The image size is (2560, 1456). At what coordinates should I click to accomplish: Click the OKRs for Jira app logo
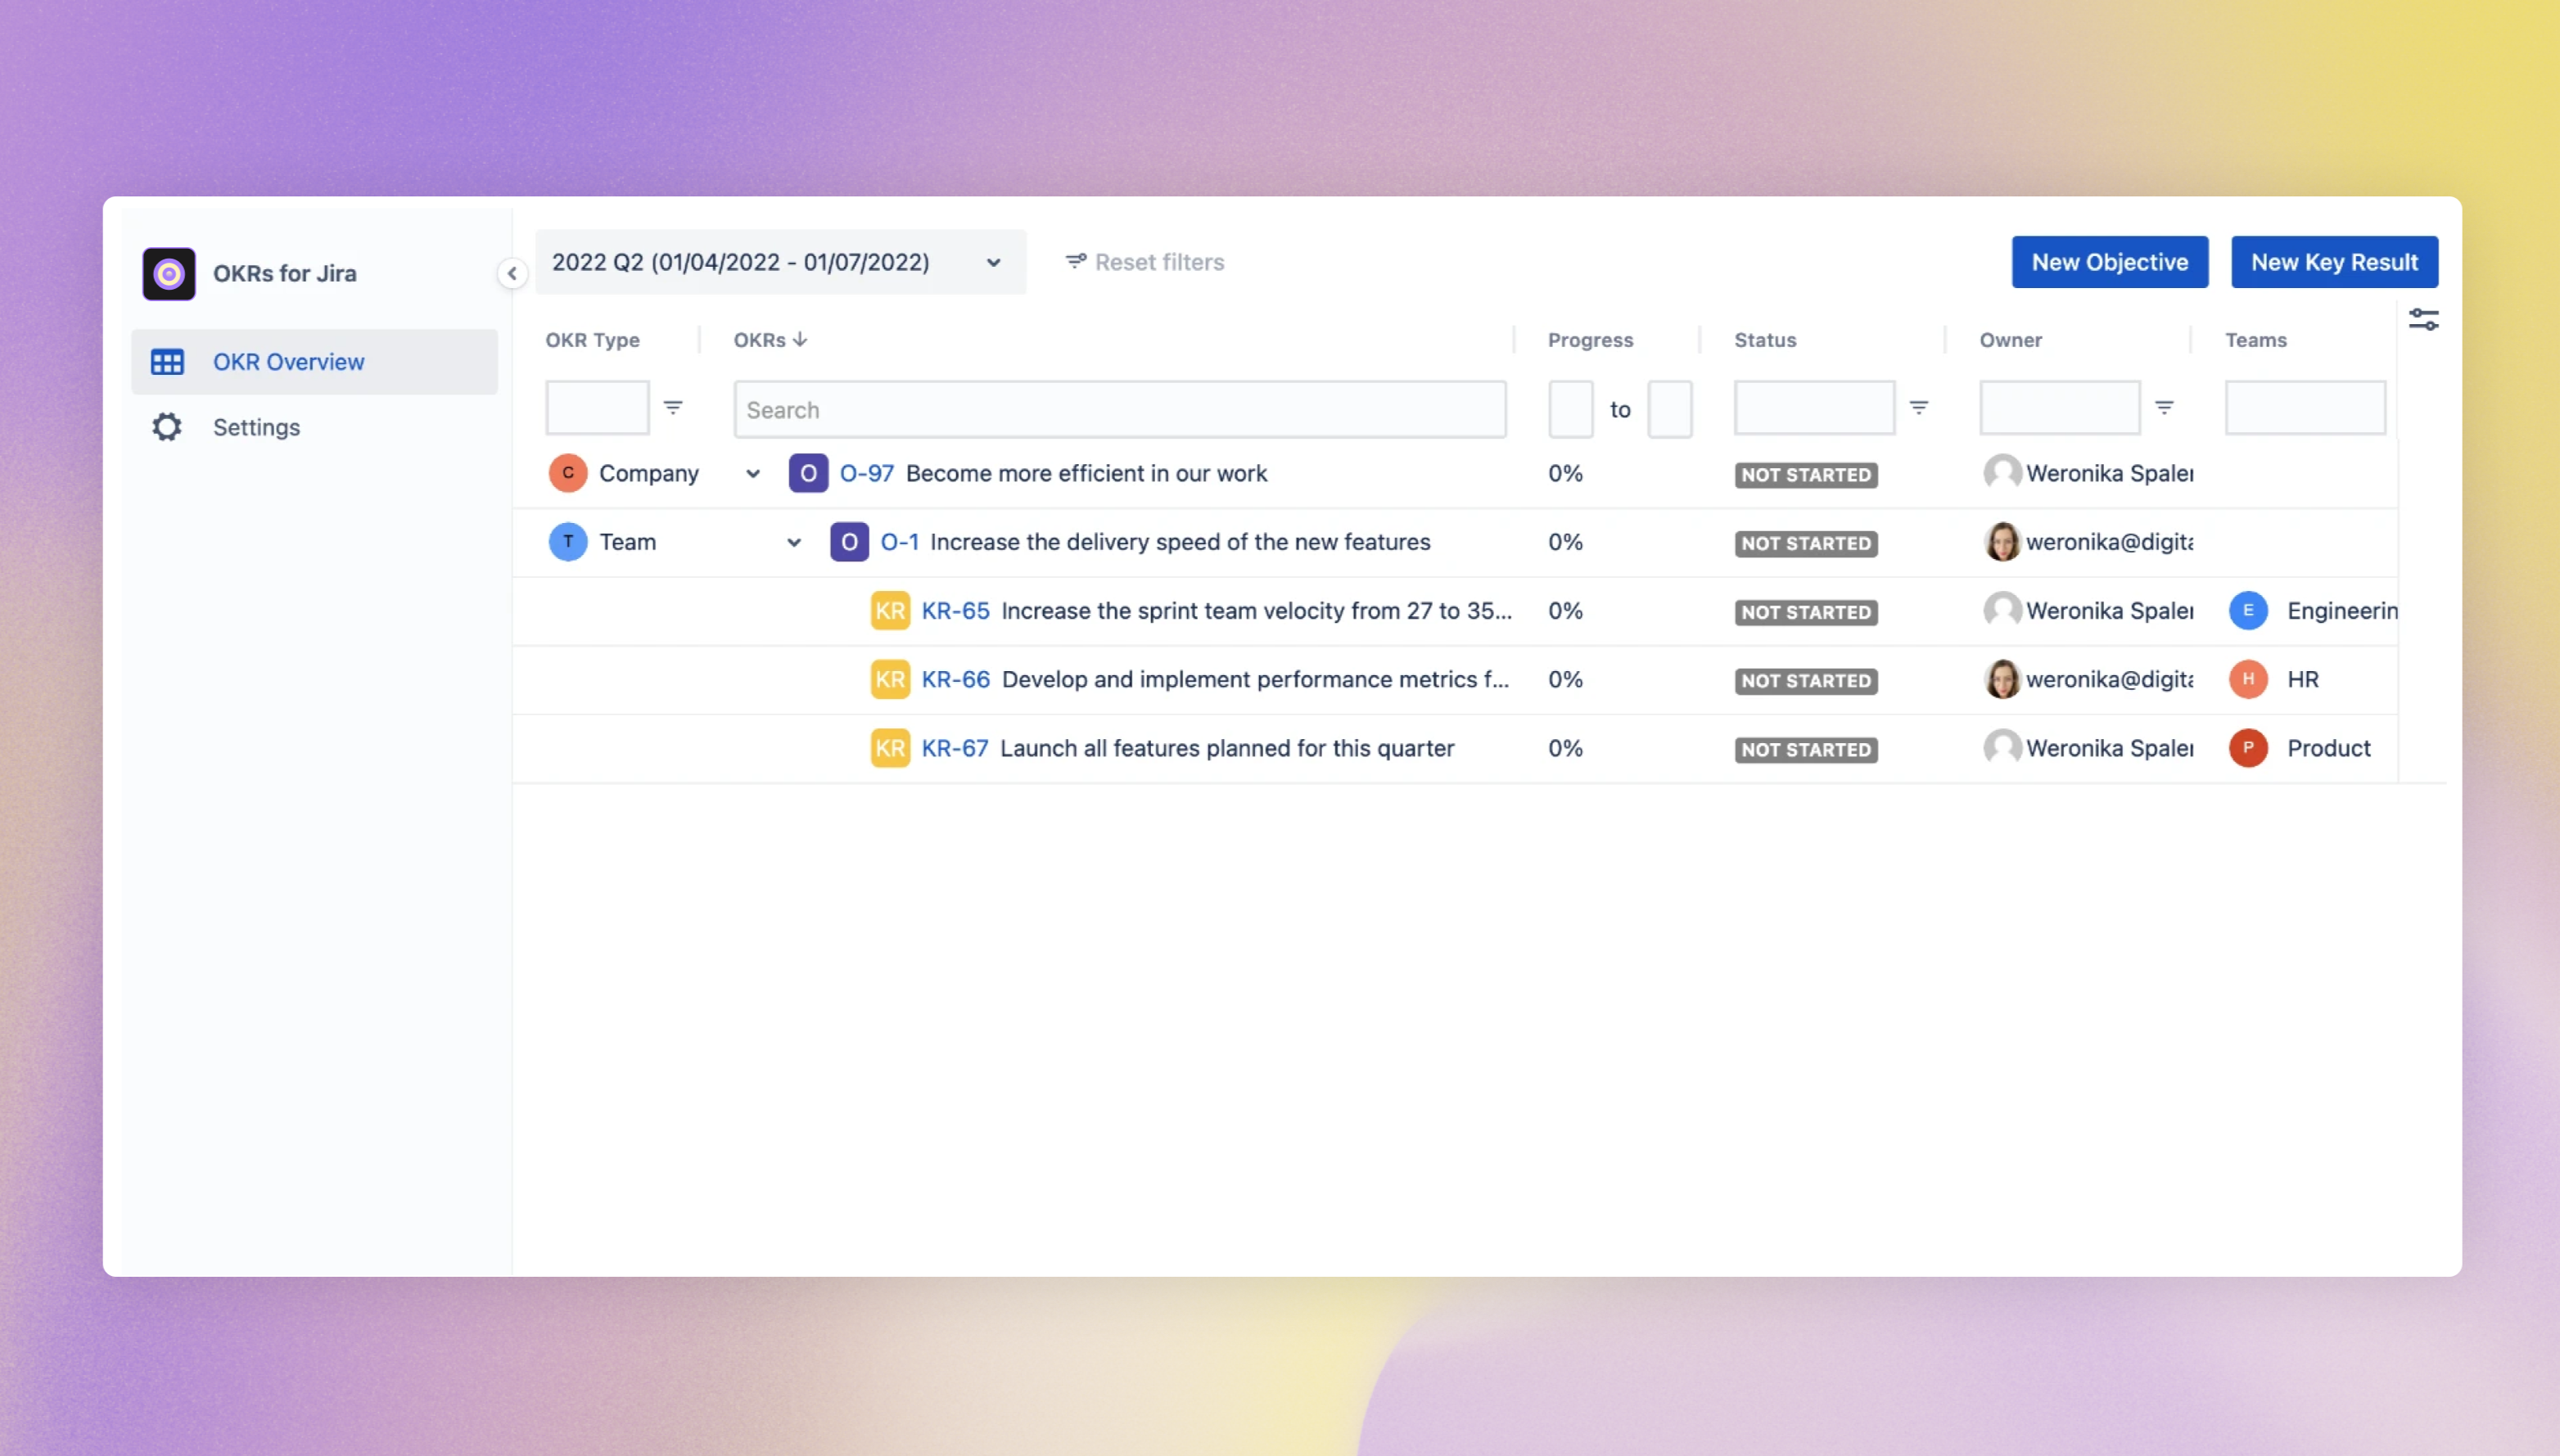[169, 273]
